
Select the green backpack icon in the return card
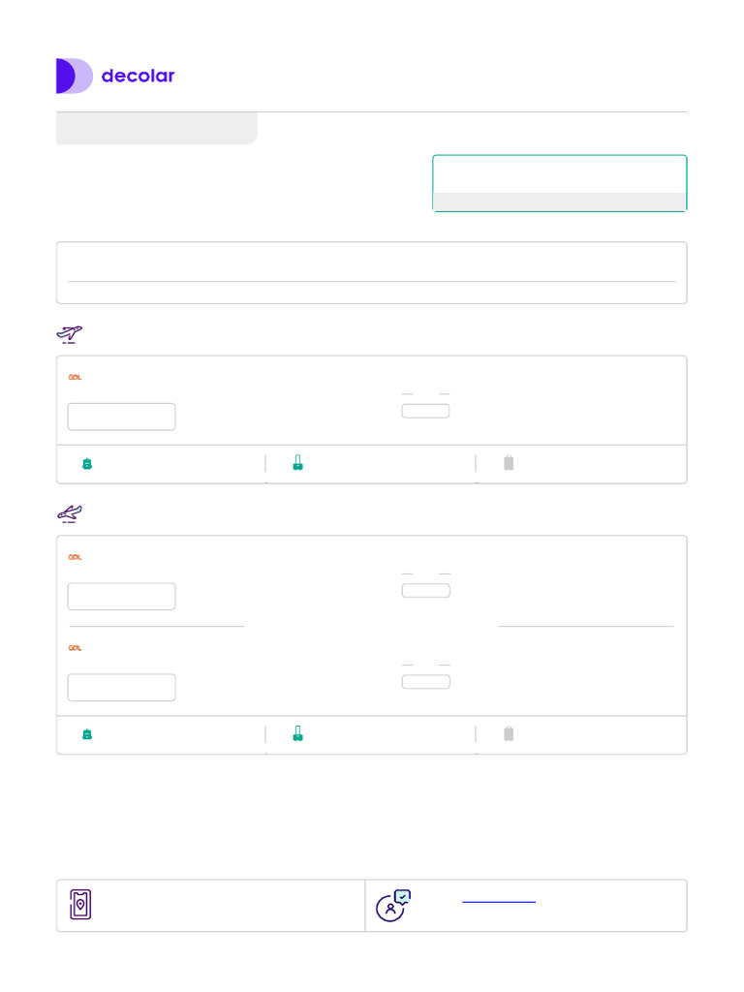coord(87,734)
